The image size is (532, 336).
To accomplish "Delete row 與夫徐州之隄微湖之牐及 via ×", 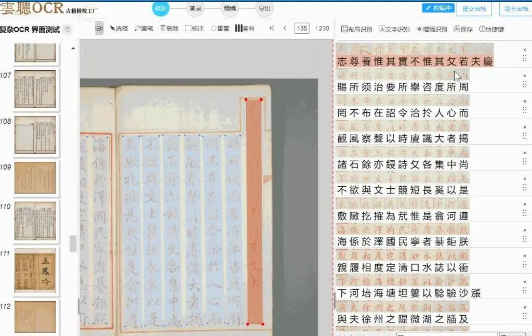I will pos(525,307).
